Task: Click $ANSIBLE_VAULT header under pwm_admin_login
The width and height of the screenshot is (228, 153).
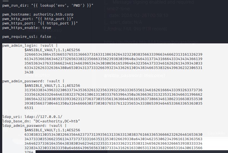Action: tap(52, 50)
